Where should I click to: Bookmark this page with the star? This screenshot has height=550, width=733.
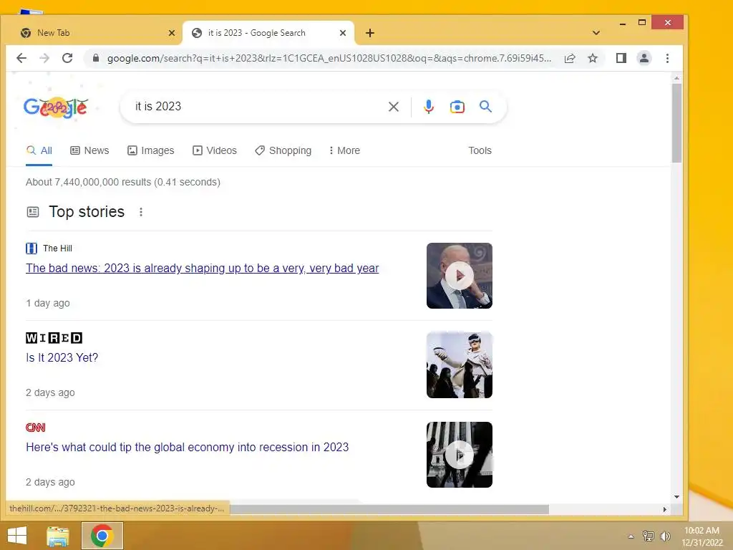[593, 58]
